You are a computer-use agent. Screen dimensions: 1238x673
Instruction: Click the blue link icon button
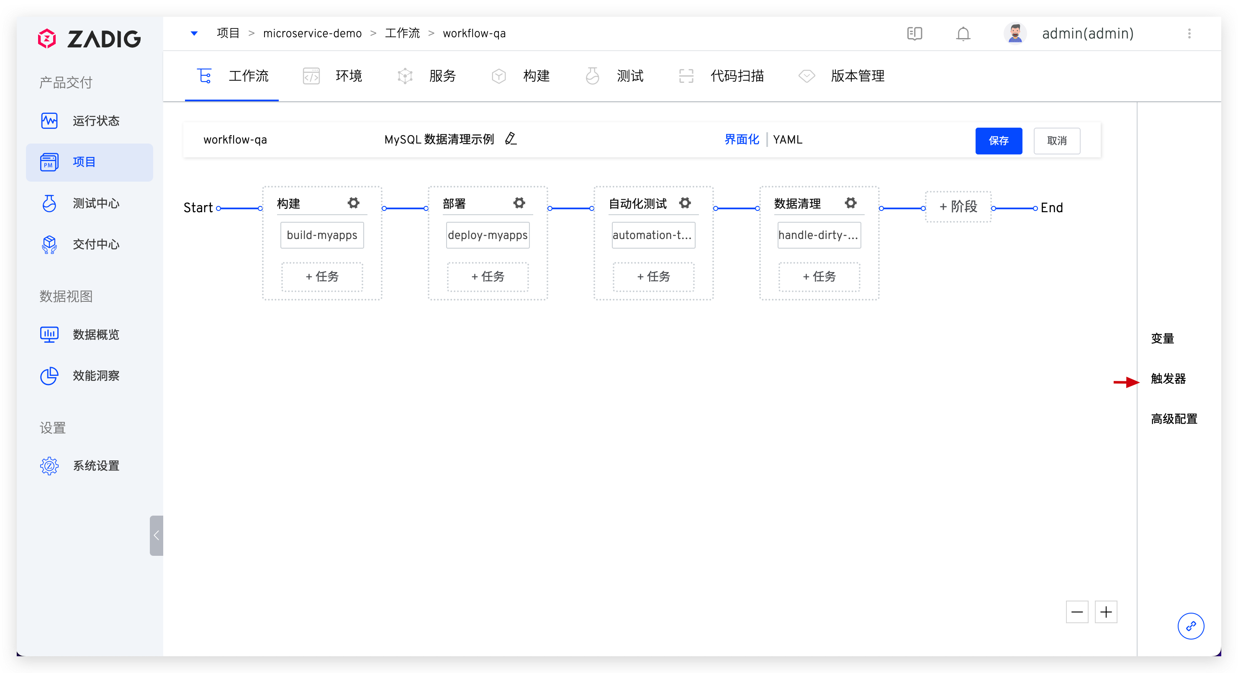tap(1190, 626)
